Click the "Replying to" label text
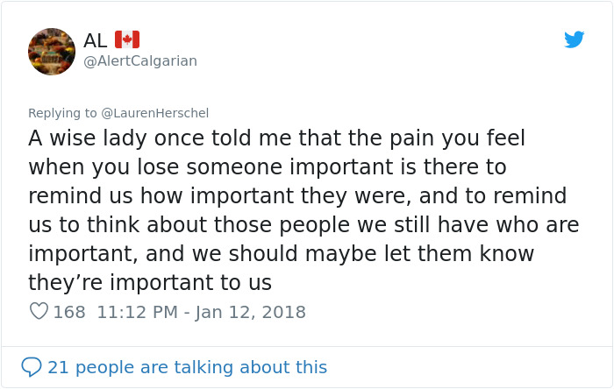 pyautogui.click(x=63, y=113)
